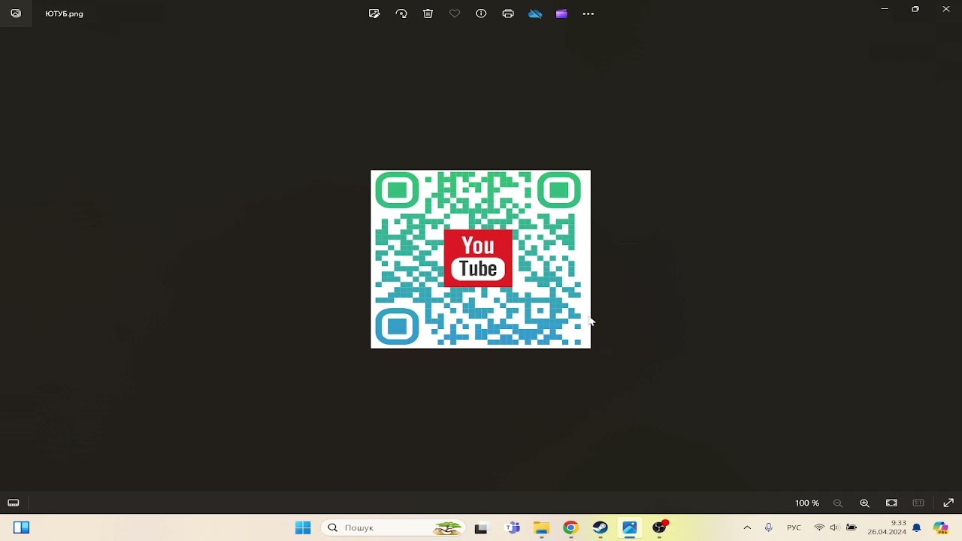This screenshot has width=962, height=541.
Task: Toggle the filmstrip icon at bottom-left
Action: [x=14, y=503]
